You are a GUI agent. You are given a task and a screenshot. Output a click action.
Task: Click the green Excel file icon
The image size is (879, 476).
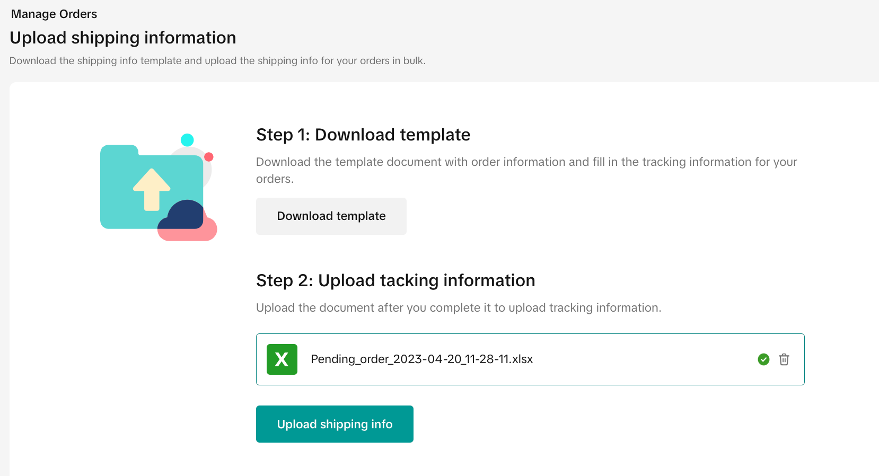(282, 359)
